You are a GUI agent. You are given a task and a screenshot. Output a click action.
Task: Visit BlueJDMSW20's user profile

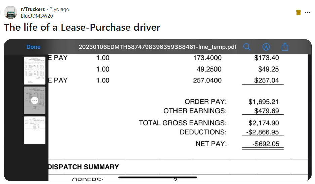(x=37, y=16)
